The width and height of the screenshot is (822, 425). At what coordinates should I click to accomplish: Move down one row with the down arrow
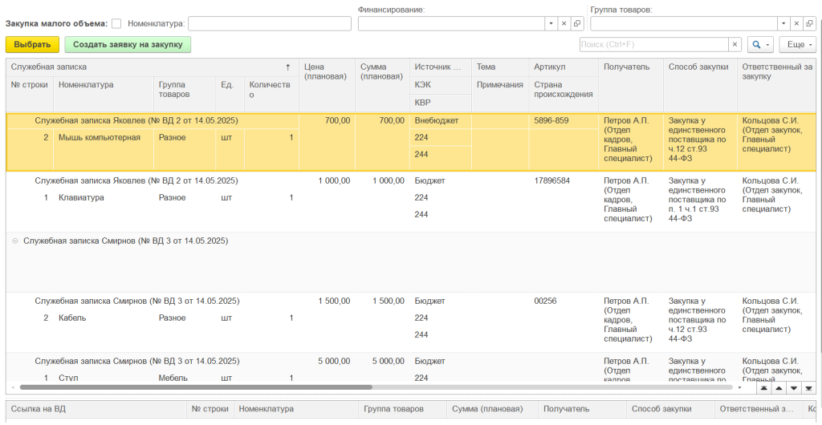click(x=794, y=388)
